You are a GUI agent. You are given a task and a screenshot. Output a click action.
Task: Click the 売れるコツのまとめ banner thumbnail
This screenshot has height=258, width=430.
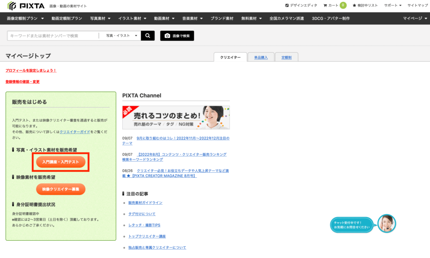coord(176,118)
